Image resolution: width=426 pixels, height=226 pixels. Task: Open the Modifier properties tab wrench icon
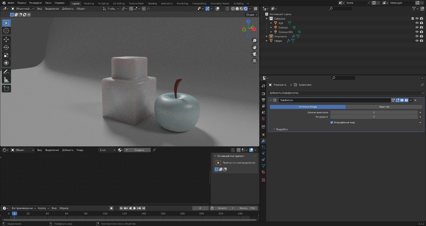pos(263,141)
